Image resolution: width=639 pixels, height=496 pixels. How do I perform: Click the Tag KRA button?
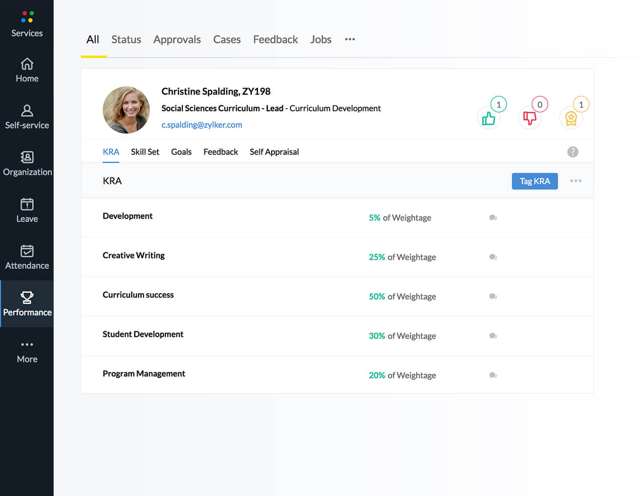(535, 181)
